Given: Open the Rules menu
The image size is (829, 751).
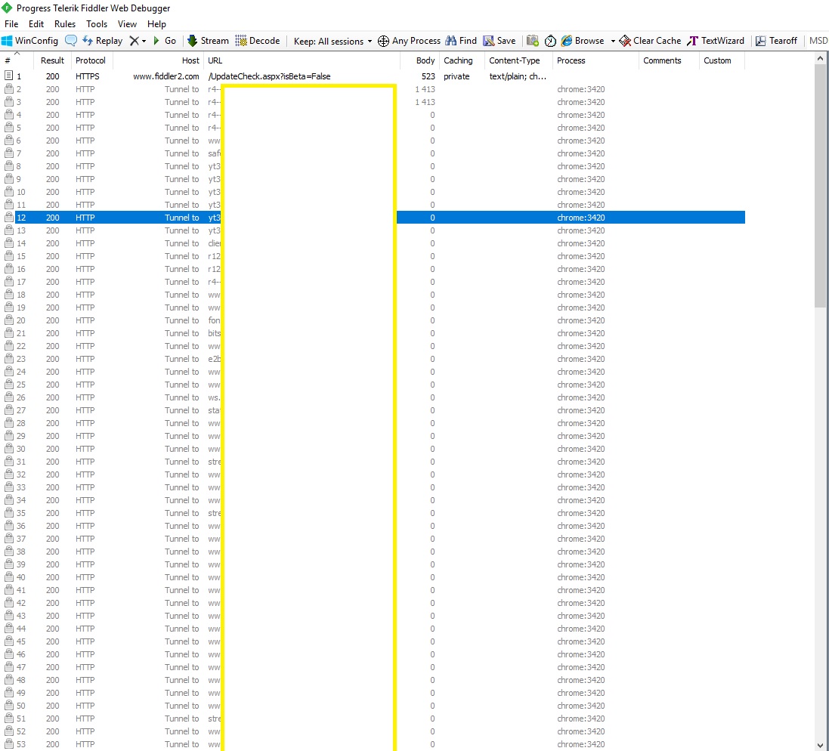Looking at the screenshot, I should [x=65, y=23].
